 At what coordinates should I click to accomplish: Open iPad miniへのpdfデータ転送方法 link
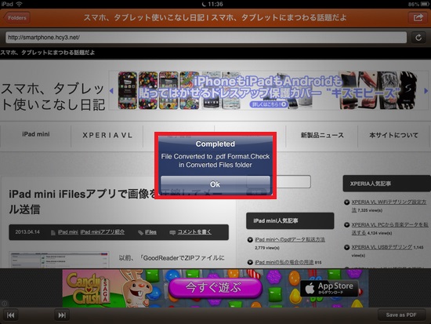click(x=290, y=239)
